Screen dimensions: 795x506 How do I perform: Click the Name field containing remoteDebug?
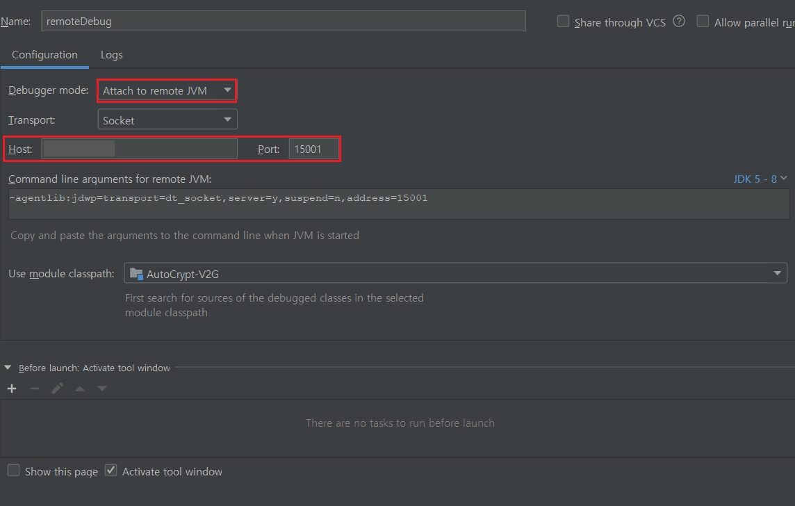tap(283, 21)
